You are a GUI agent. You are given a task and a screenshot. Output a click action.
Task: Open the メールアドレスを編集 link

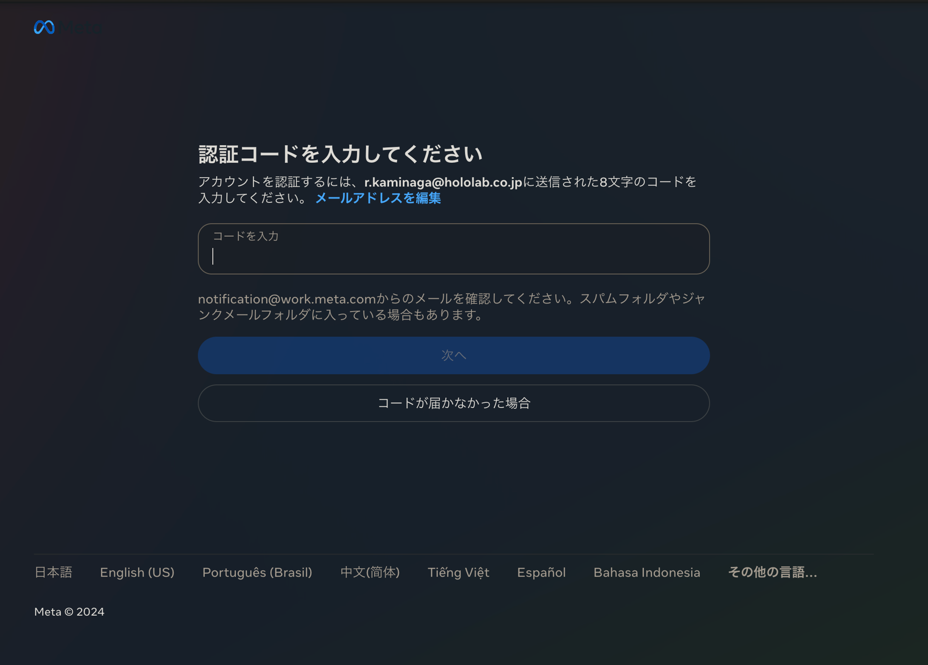(378, 198)
